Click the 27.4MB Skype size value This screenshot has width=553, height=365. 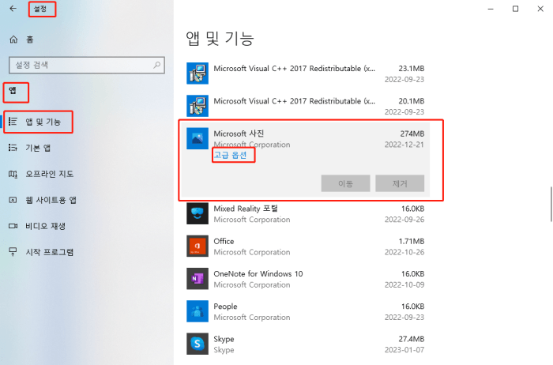point(412,339)
